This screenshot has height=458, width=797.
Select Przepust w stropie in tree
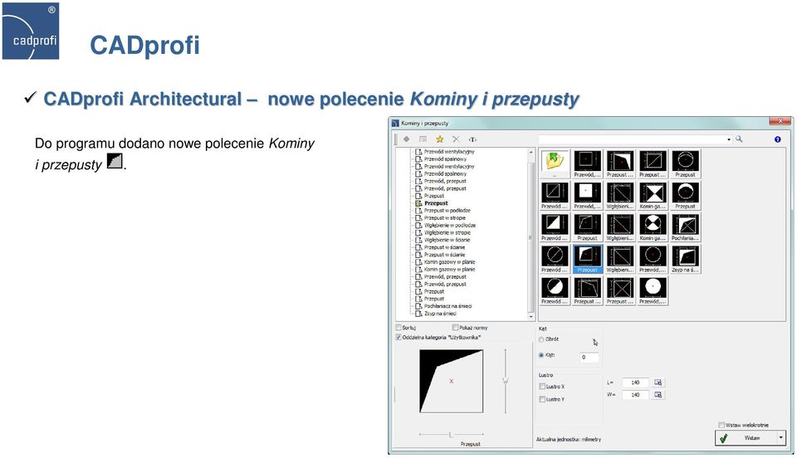(445, 218)
